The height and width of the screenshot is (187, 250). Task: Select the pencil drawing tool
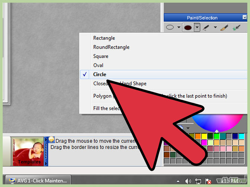tap(206, 28)
